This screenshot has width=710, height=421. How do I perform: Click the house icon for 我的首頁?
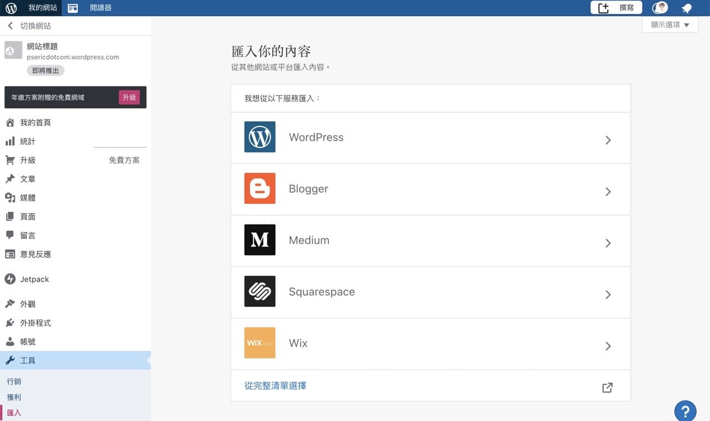pos(10,122)
